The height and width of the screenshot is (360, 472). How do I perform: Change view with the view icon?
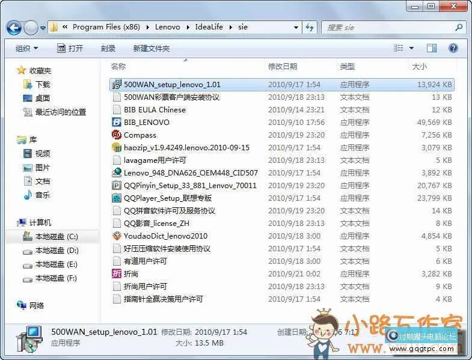(398, 48)
